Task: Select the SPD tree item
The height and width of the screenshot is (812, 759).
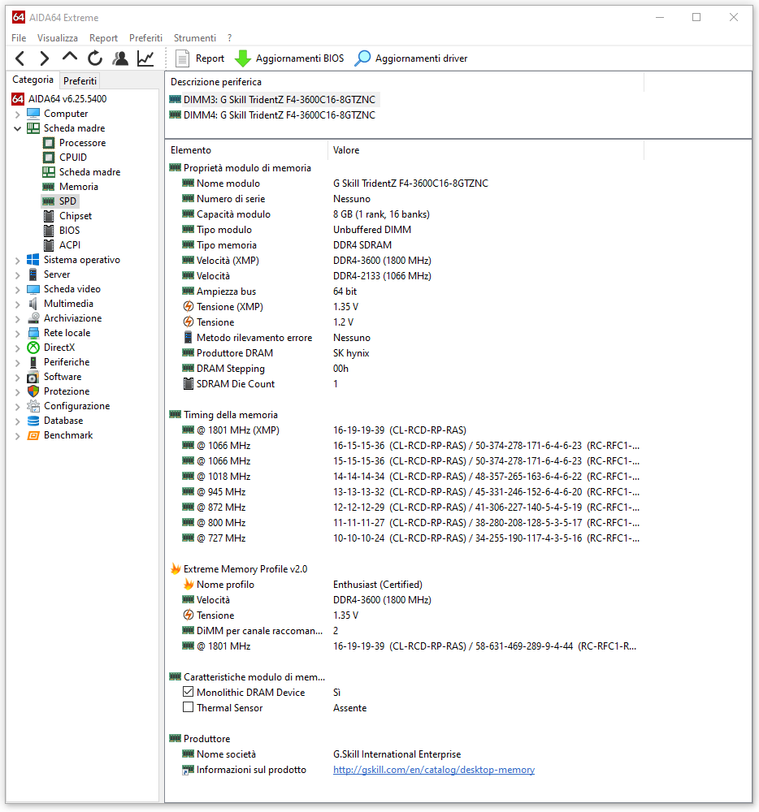Action: click(67, 201)
